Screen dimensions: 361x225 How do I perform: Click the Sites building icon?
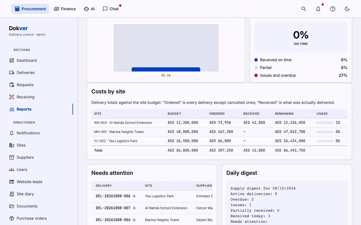(x=12, y=145)
